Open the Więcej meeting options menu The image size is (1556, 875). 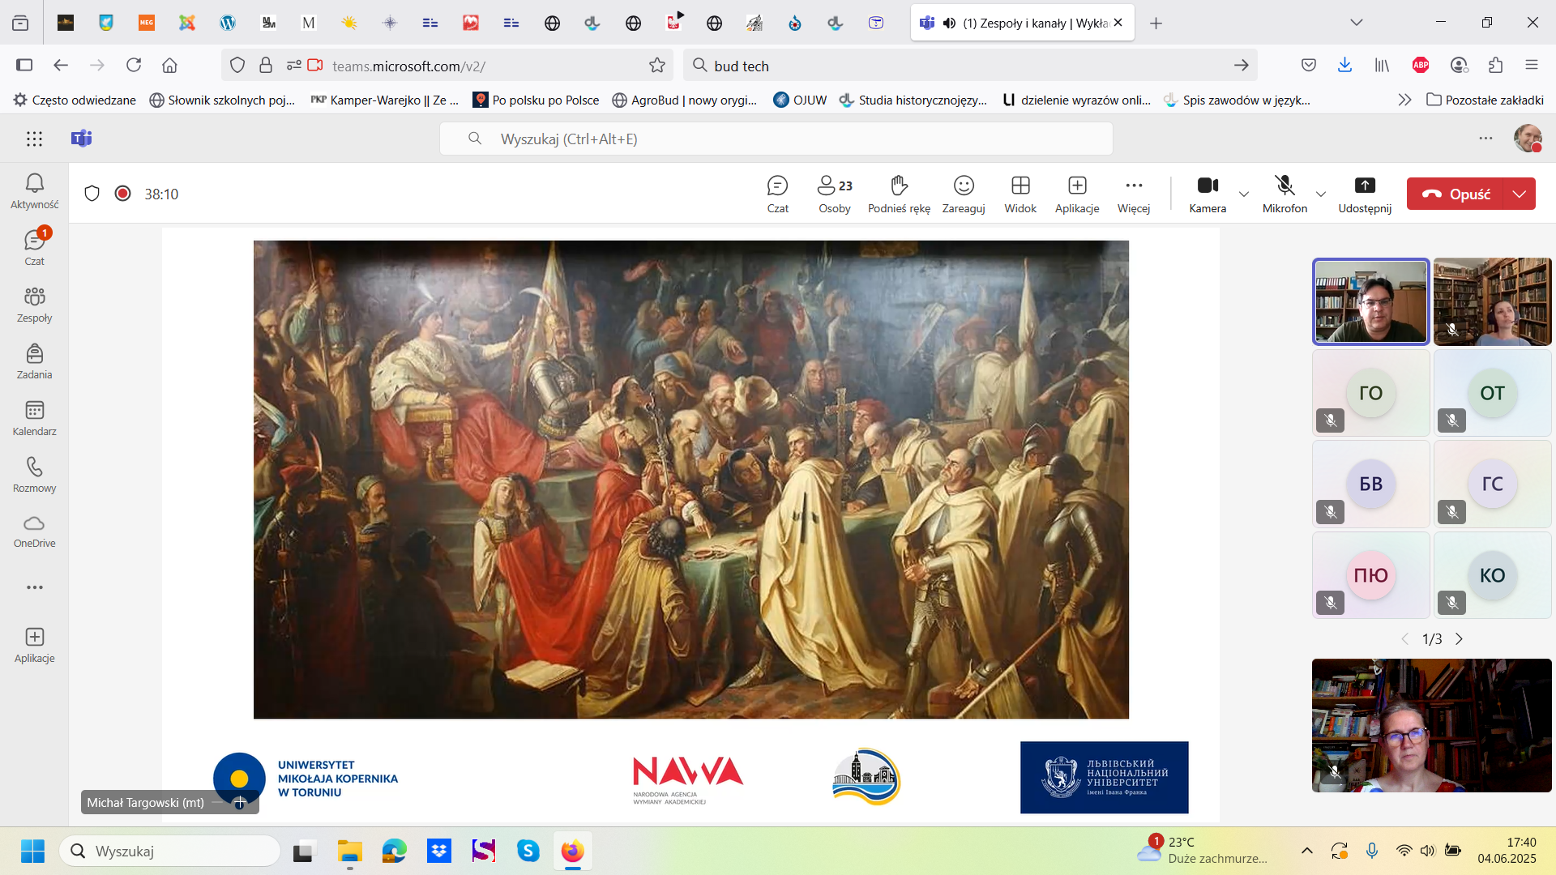click(x=1134, y=194)
